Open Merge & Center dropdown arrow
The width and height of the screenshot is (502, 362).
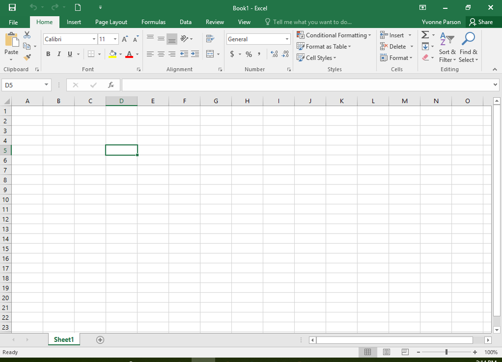(x=218, y=54)
